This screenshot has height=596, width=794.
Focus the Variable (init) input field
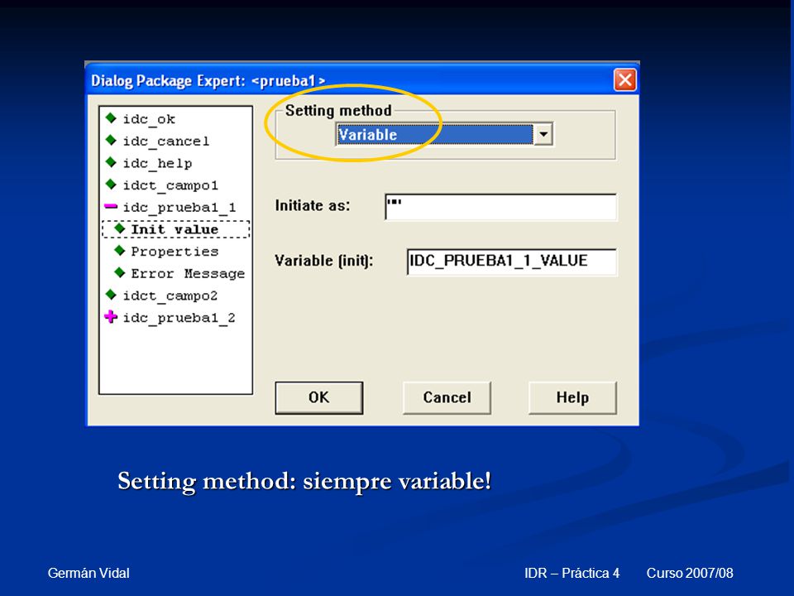(512, 262)
